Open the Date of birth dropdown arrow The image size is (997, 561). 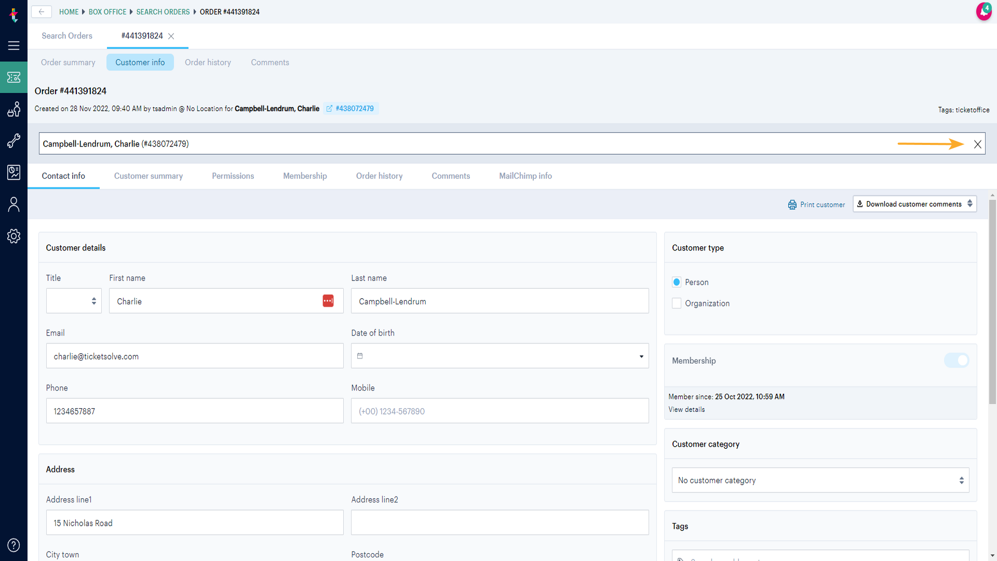pos(641,356)
